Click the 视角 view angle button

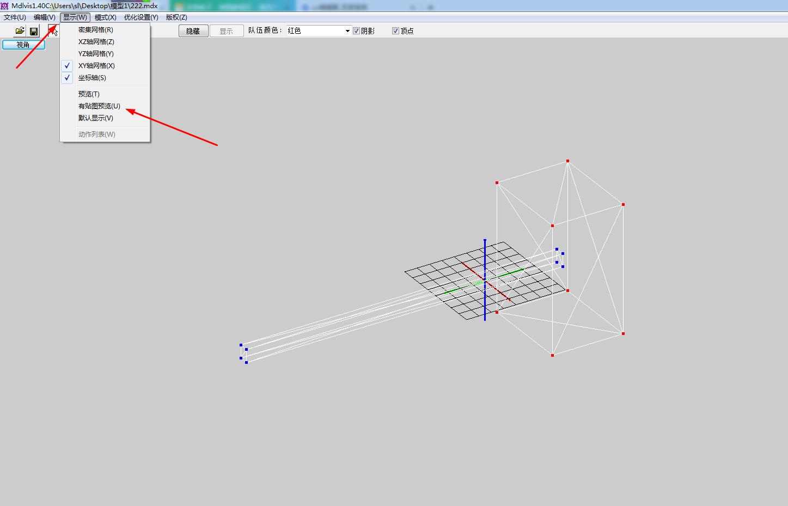[x=23, y=45]
